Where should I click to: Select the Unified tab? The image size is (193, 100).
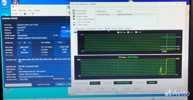click(121, 29)
